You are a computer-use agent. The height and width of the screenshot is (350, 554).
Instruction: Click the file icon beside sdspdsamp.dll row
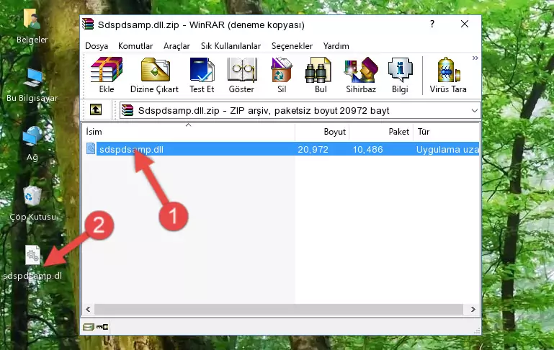91,148
